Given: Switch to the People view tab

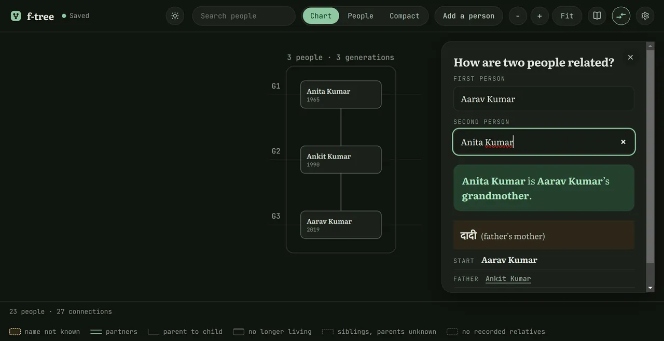Looking at the screenshot, I should 361,16.
